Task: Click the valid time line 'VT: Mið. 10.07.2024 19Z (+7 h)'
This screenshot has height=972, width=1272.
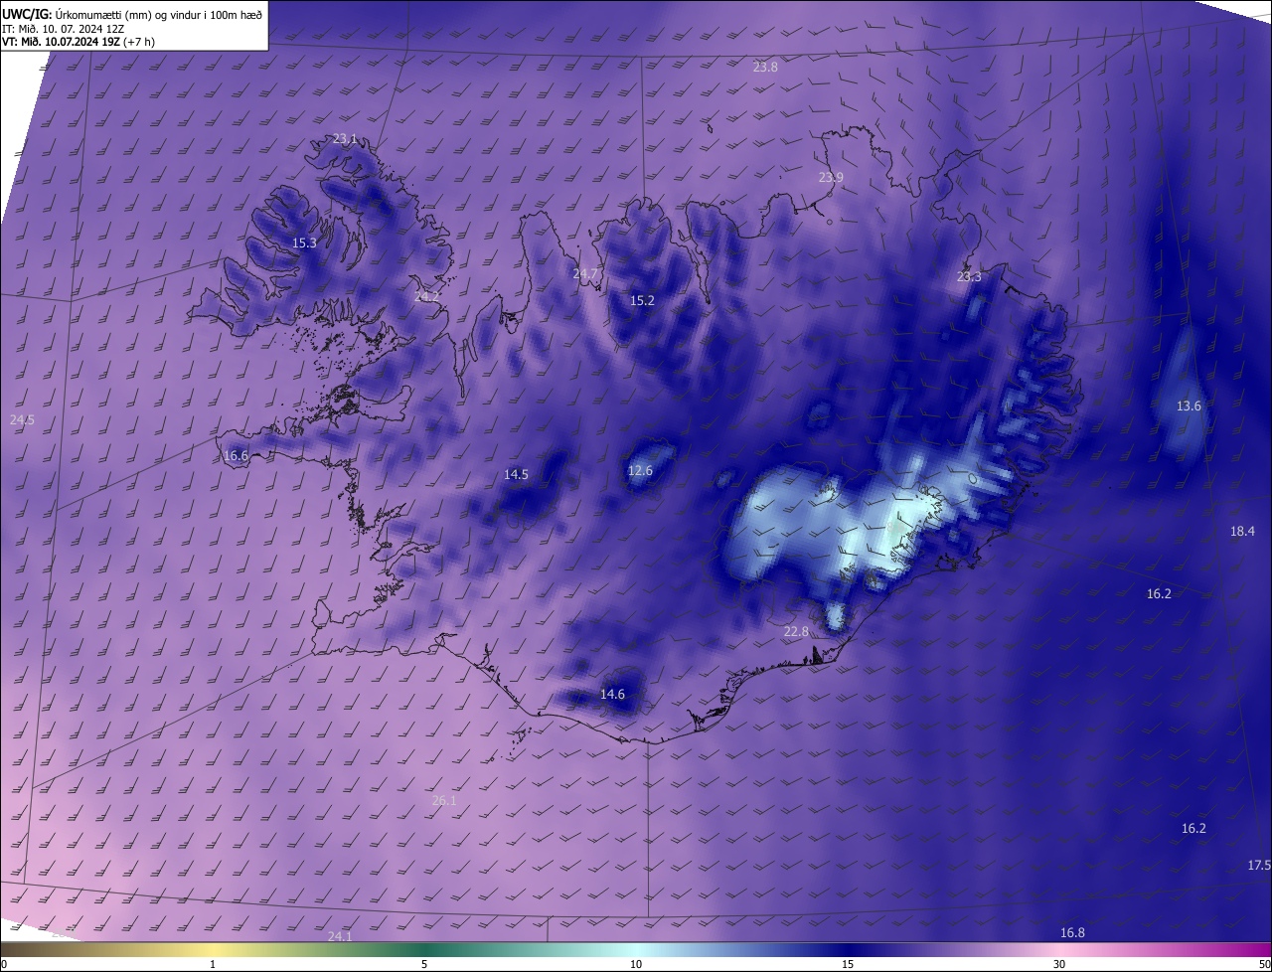Action: point(79,42)
